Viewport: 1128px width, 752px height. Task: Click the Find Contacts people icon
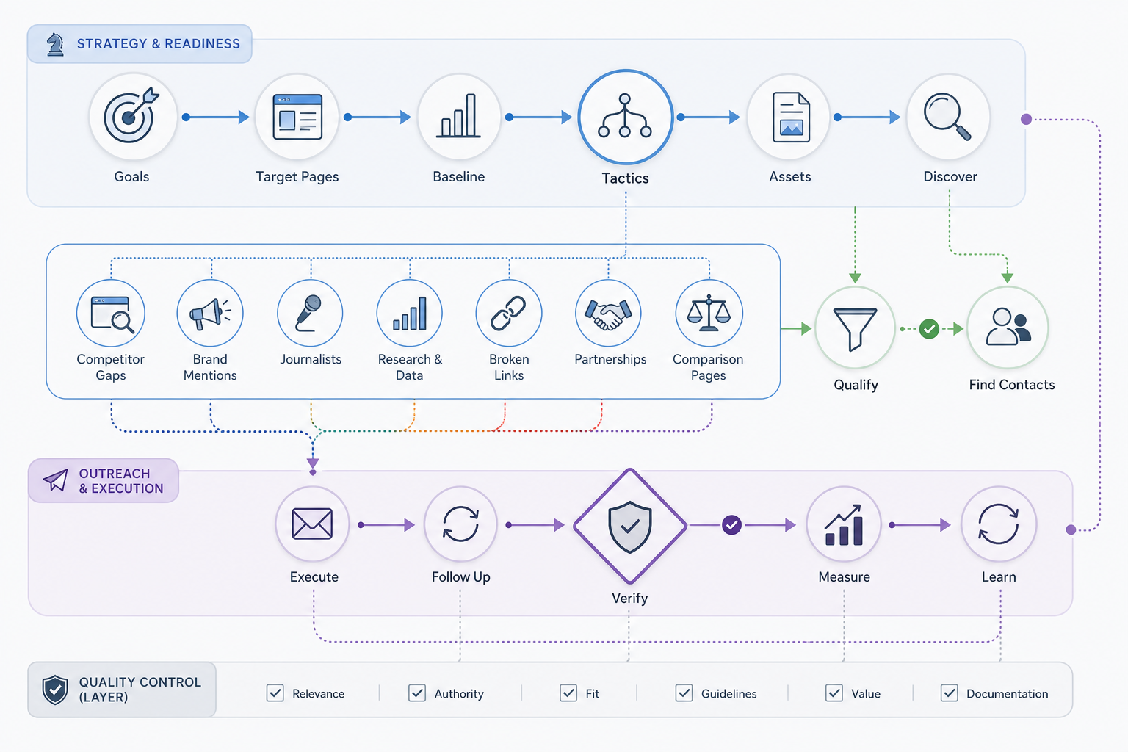point(1008,328)
